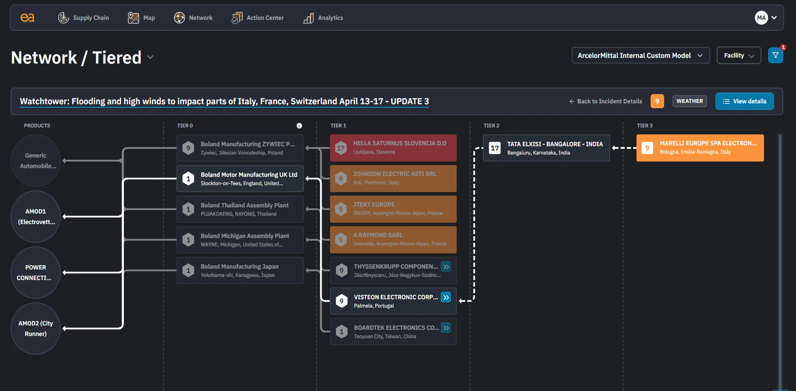
Task: Select AMOD2 (City Runner) product node
Action: [36, 328]
